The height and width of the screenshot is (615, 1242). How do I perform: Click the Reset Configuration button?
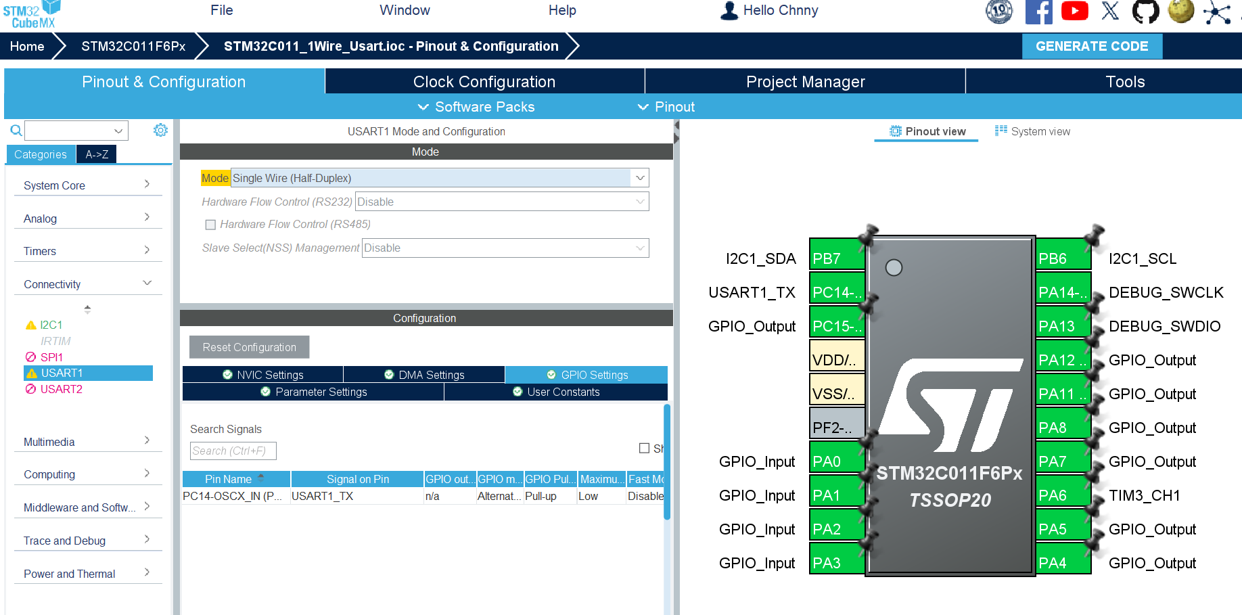click(x=249, y=347)
